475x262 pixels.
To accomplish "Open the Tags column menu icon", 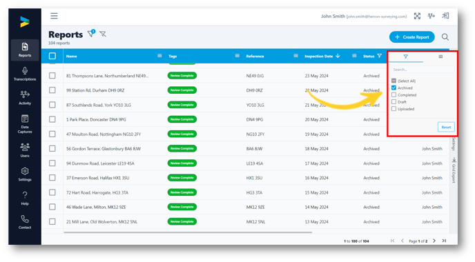I will [237, 56].
